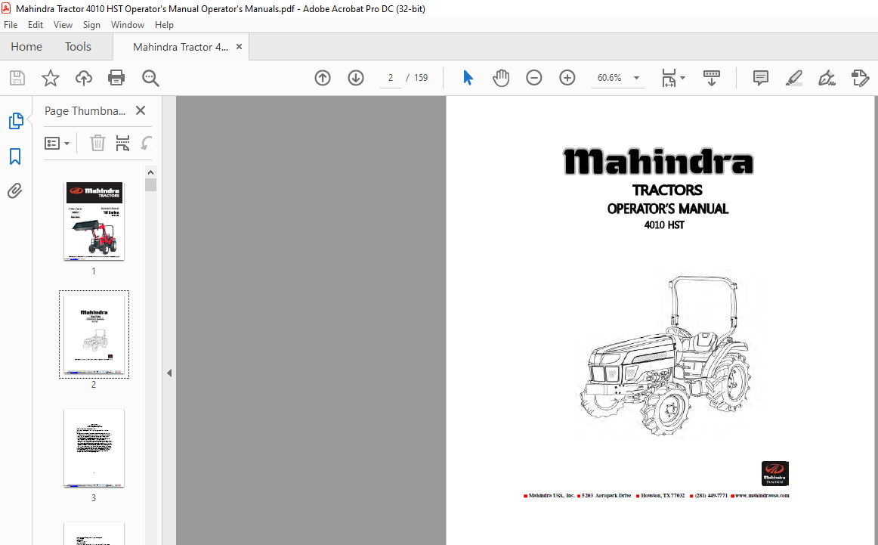The height and width of the screenshot is (545, 878).
Task: Open the Sign menu
Action: click(x=91, y=25)
